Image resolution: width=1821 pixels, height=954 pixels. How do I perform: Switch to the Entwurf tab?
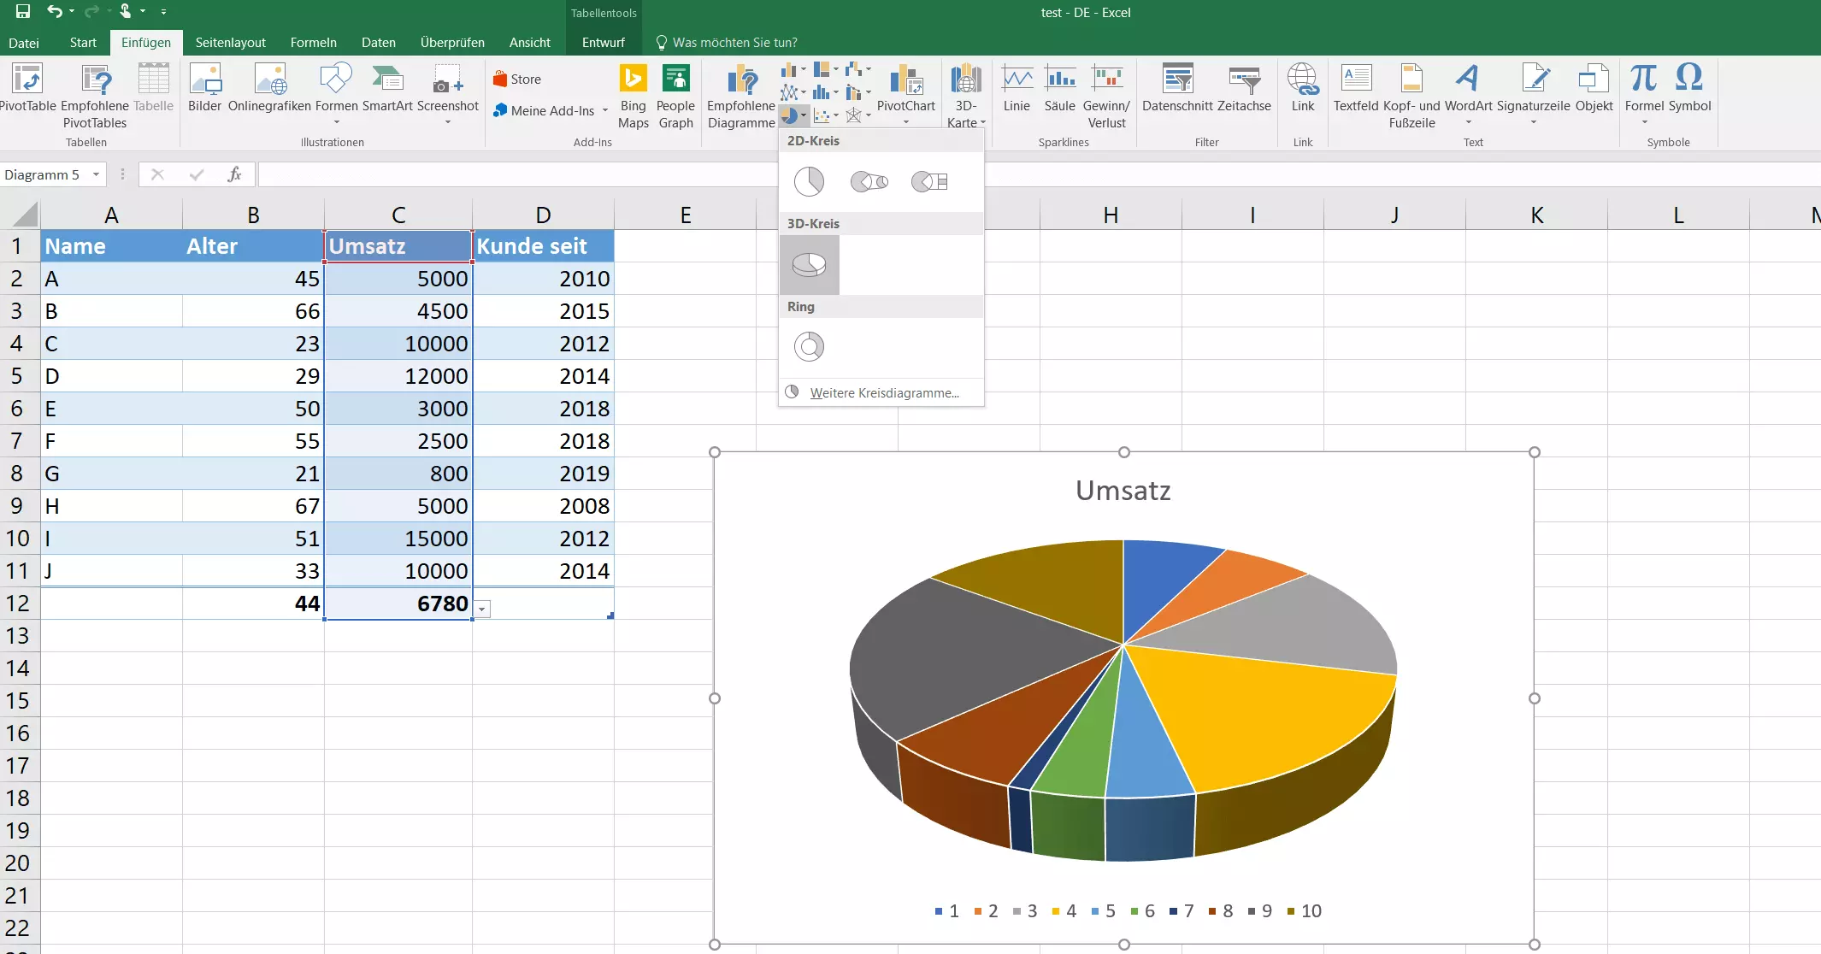click(x=603, y=42)
